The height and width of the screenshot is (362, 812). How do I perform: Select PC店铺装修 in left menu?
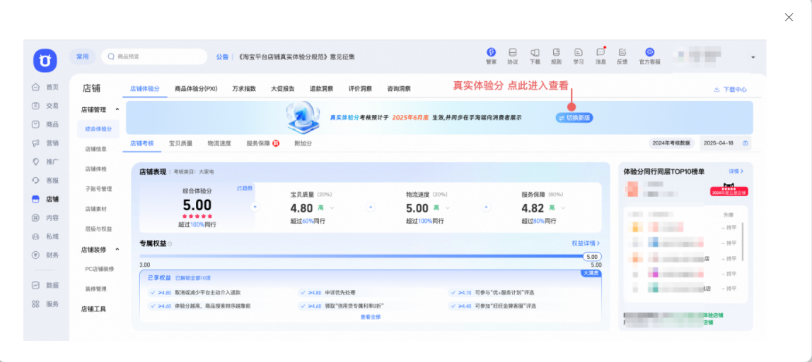point(100,269)
